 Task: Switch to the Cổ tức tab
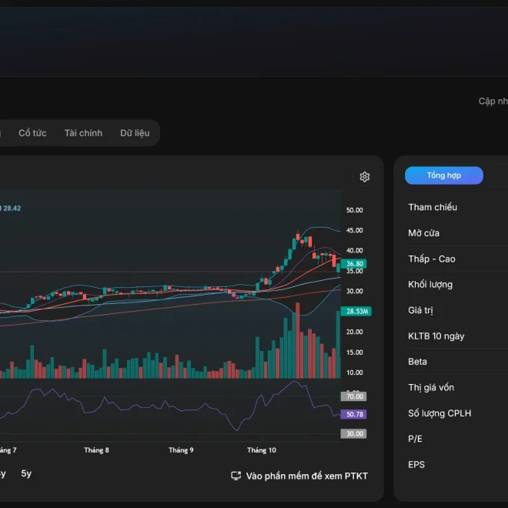[x=32, y=133]
